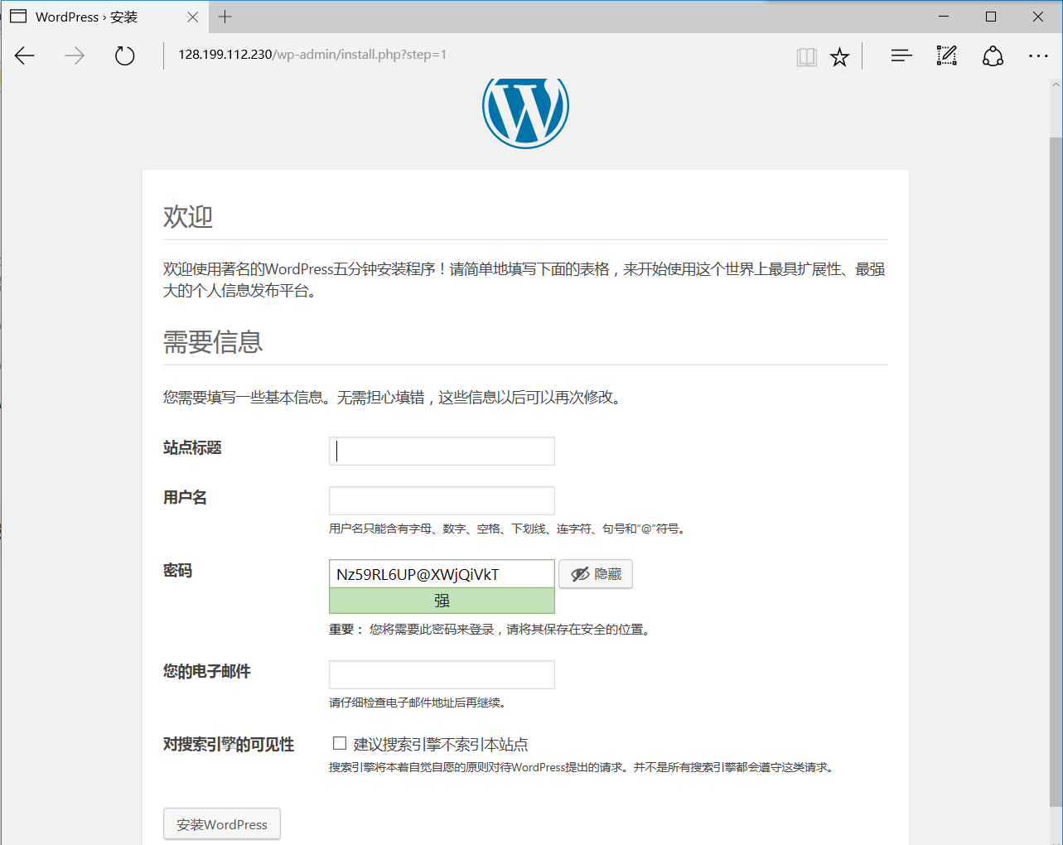Add page to favorites with star icon

tap(839, 56)
